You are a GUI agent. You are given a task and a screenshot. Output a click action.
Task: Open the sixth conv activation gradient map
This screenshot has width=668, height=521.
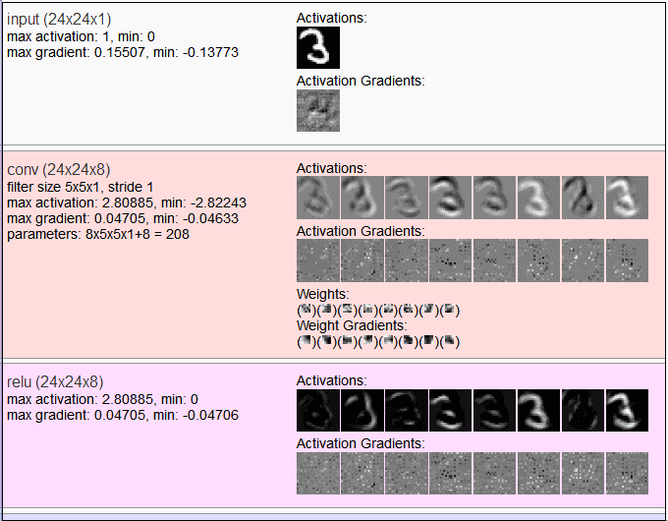539,260
